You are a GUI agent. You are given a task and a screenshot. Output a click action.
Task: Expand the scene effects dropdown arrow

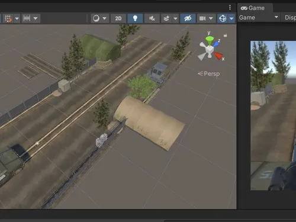click(x=175, y=18)
